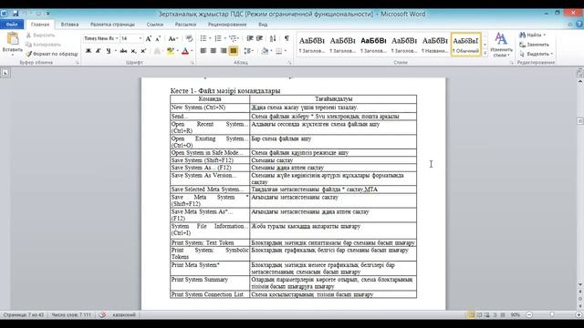This screenshot has width=584, height=328.
Task: Click the Save icon in the quick access toolbar
Action: click(16, 14)
